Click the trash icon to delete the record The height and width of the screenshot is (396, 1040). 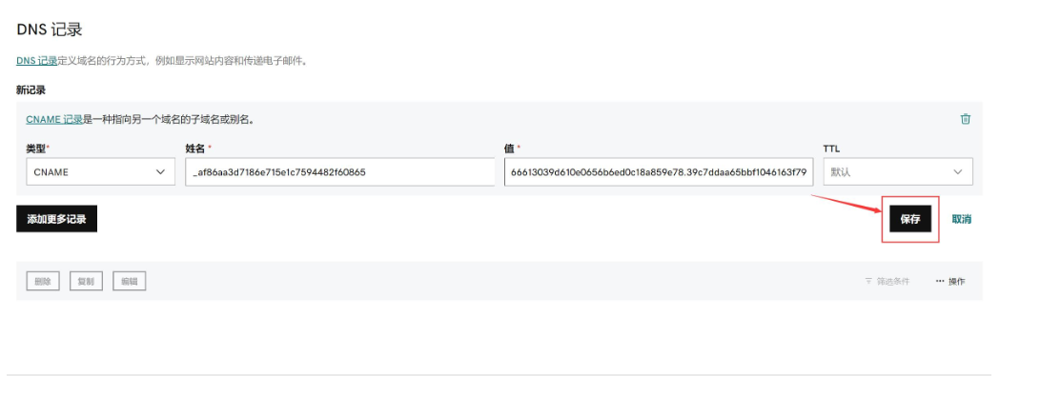[965, 119]
